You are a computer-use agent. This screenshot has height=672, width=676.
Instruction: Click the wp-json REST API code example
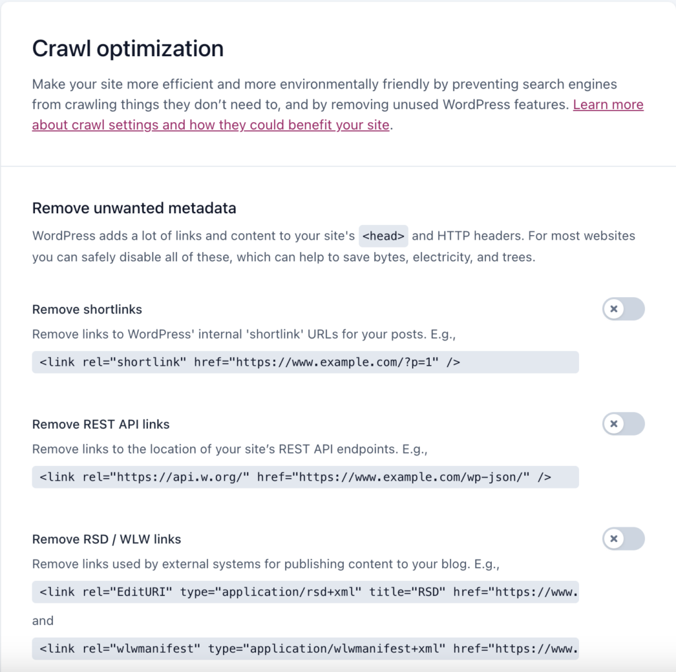(x=305, y=477)
